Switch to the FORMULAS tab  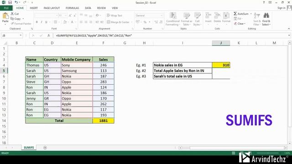[72, 8]
